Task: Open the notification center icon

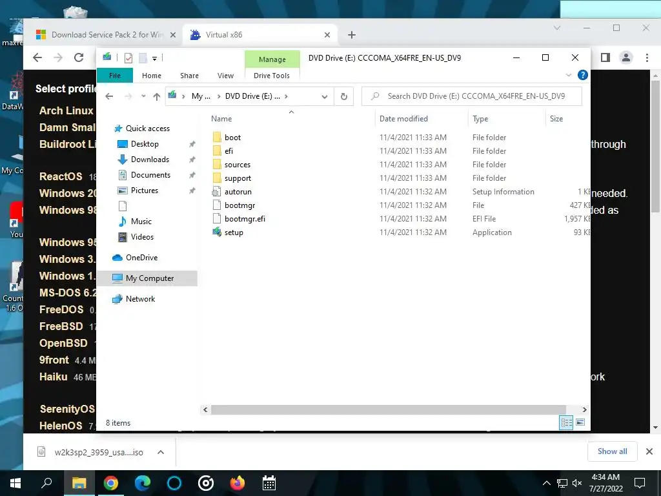Action: click(x=640, y=483)
